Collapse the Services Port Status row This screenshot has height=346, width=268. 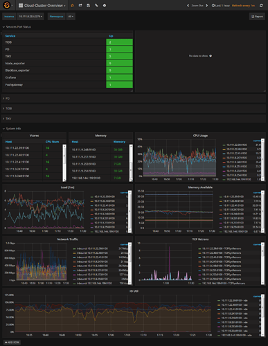pos(17,27)
